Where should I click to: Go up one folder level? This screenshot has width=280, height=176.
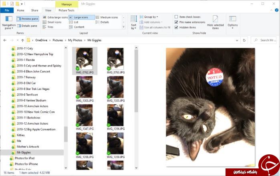tap(22, 40)
